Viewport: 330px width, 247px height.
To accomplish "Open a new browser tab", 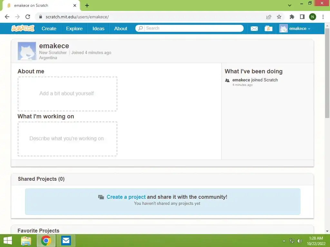I will point(87,5).
